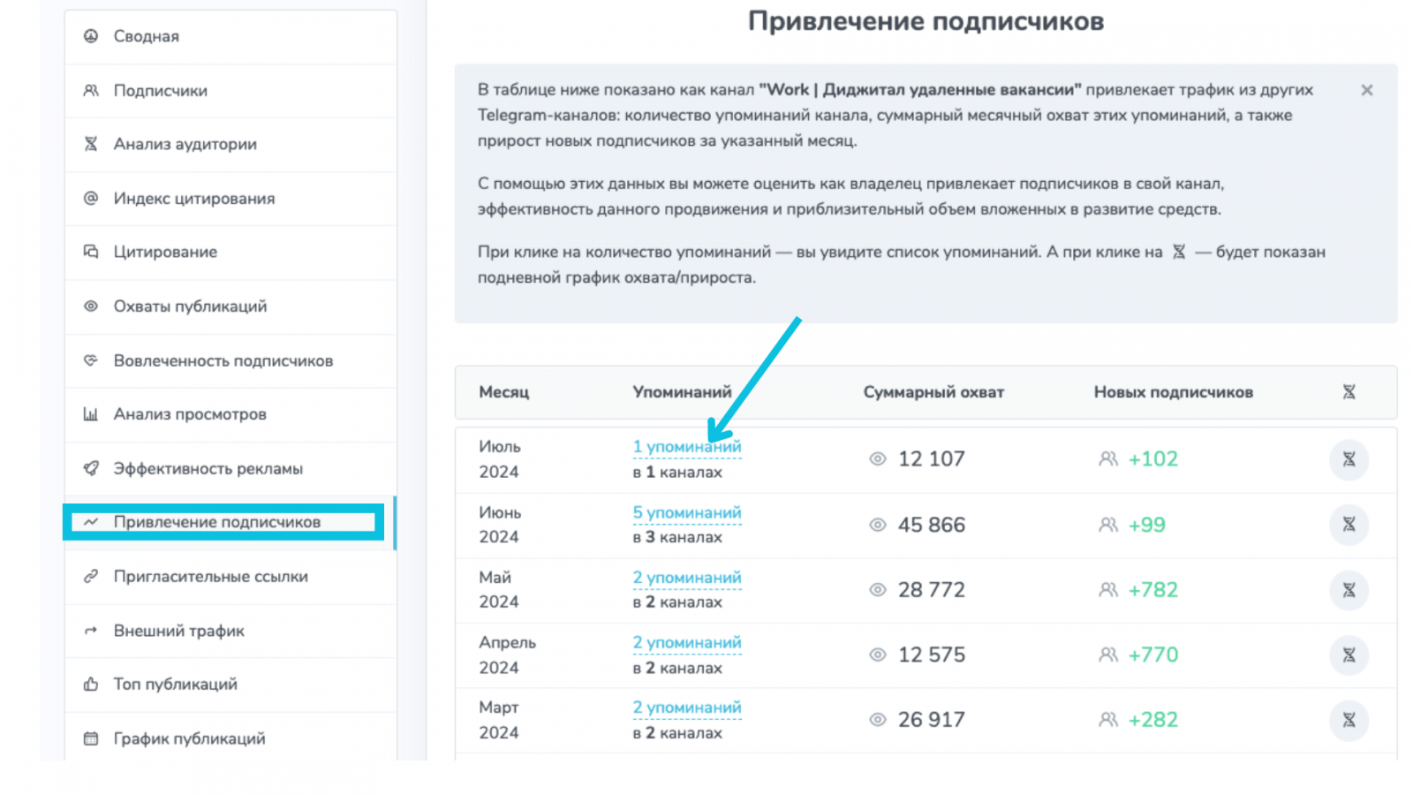Close the grey info description box

[x=1366, y=90]
